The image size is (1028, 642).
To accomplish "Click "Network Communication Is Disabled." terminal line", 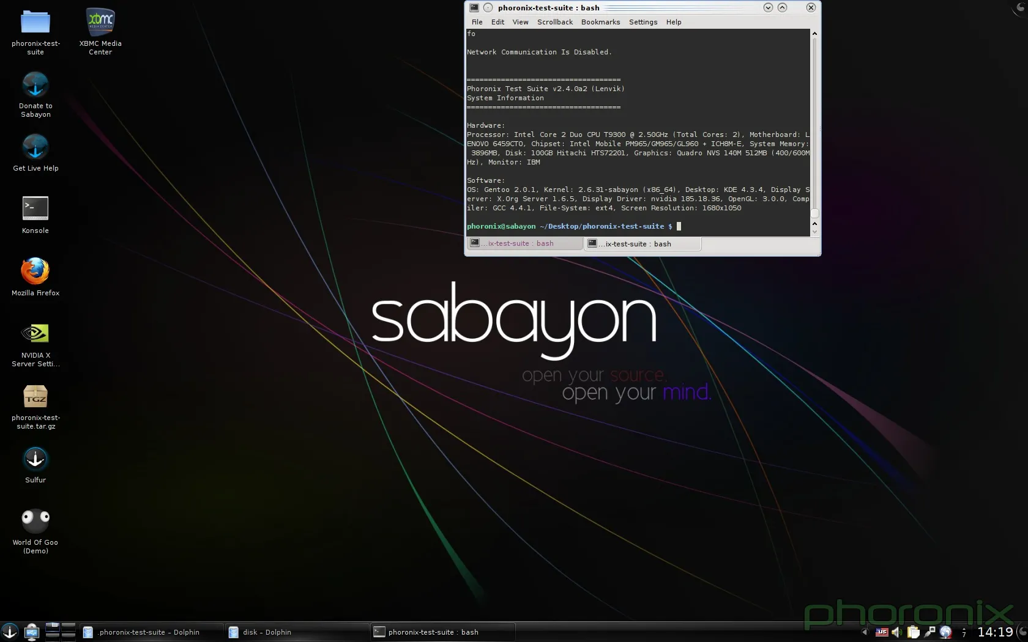I will click(539, 52).
